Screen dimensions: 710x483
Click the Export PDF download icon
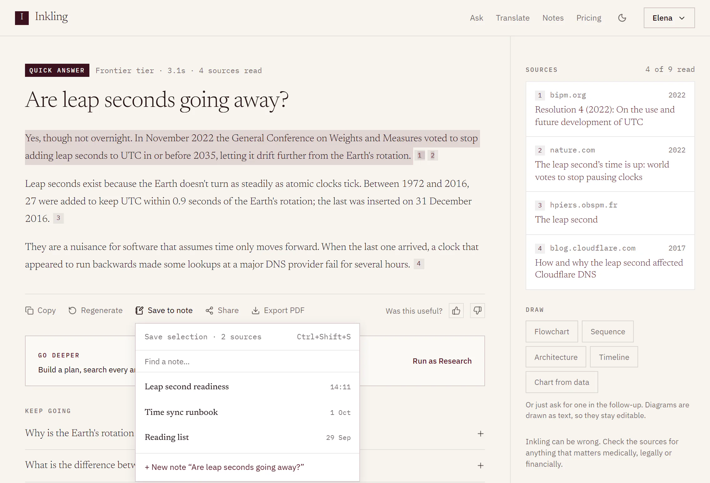pos(256,311)
